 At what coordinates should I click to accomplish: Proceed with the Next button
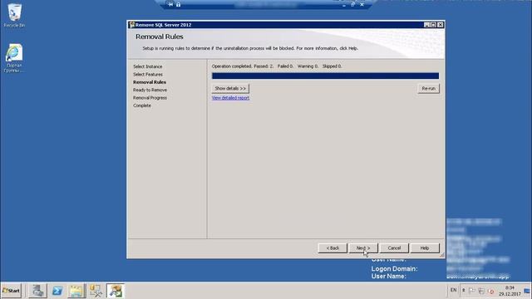[x=363, y=248]
